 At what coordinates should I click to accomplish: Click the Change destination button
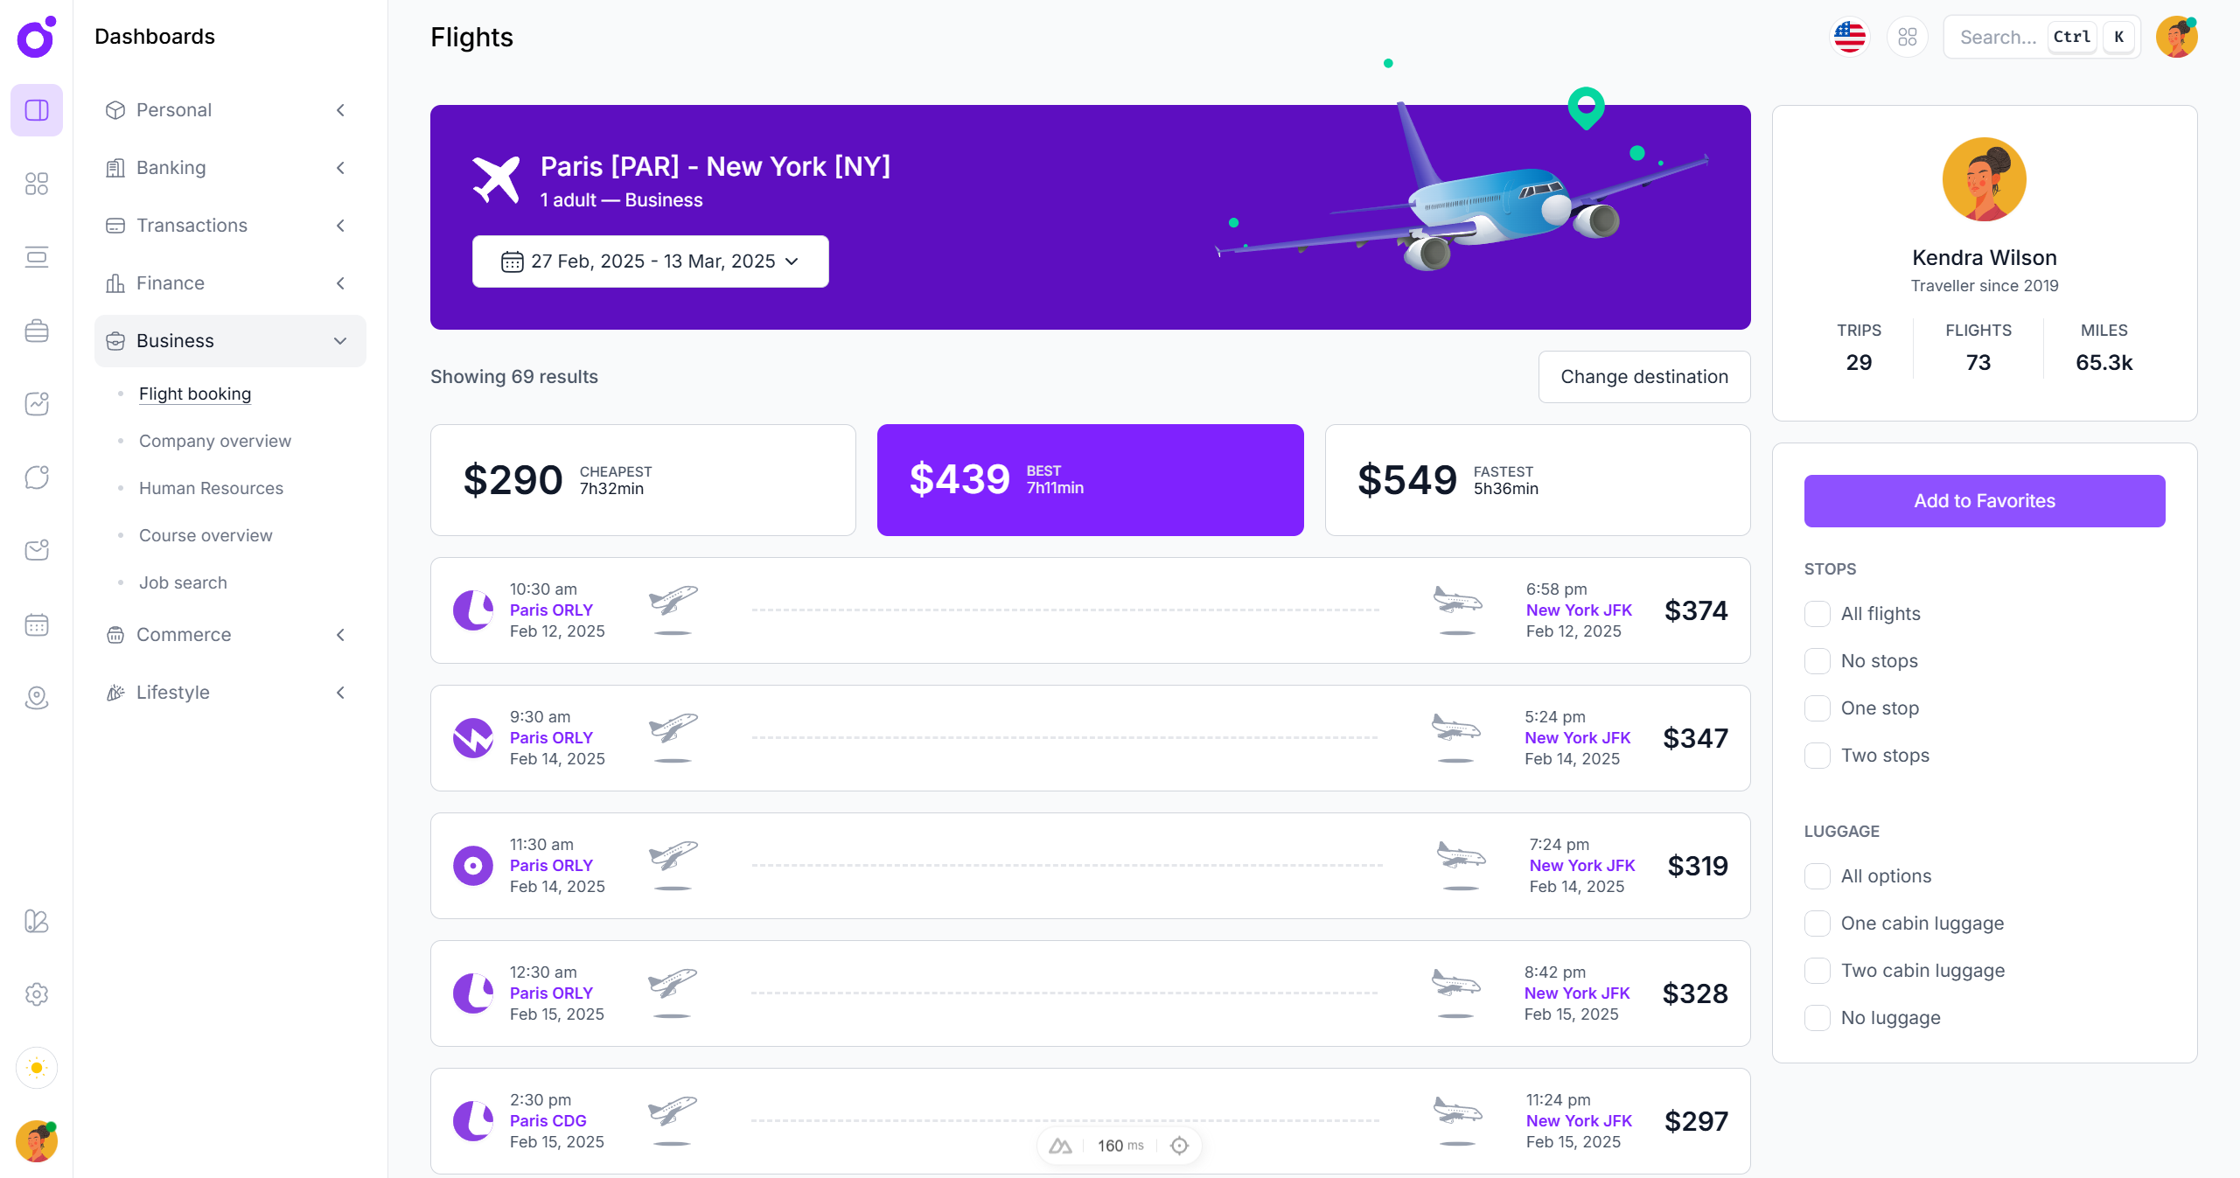pyautogui.click(x=1643, y=376)
